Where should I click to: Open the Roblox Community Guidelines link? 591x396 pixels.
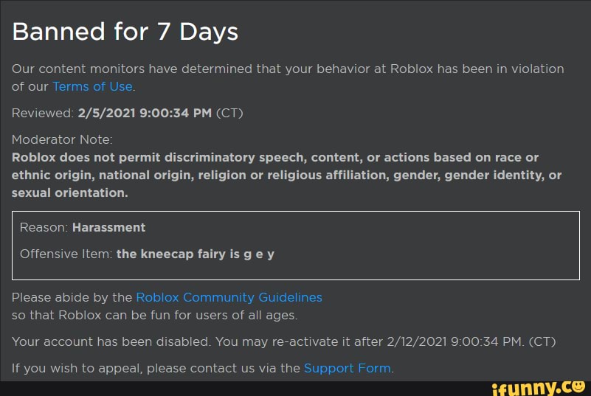click(x=229, y=297)
